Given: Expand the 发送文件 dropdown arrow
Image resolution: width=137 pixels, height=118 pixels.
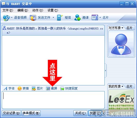Looking at the screenshot, I should click(x=53, y=18).
